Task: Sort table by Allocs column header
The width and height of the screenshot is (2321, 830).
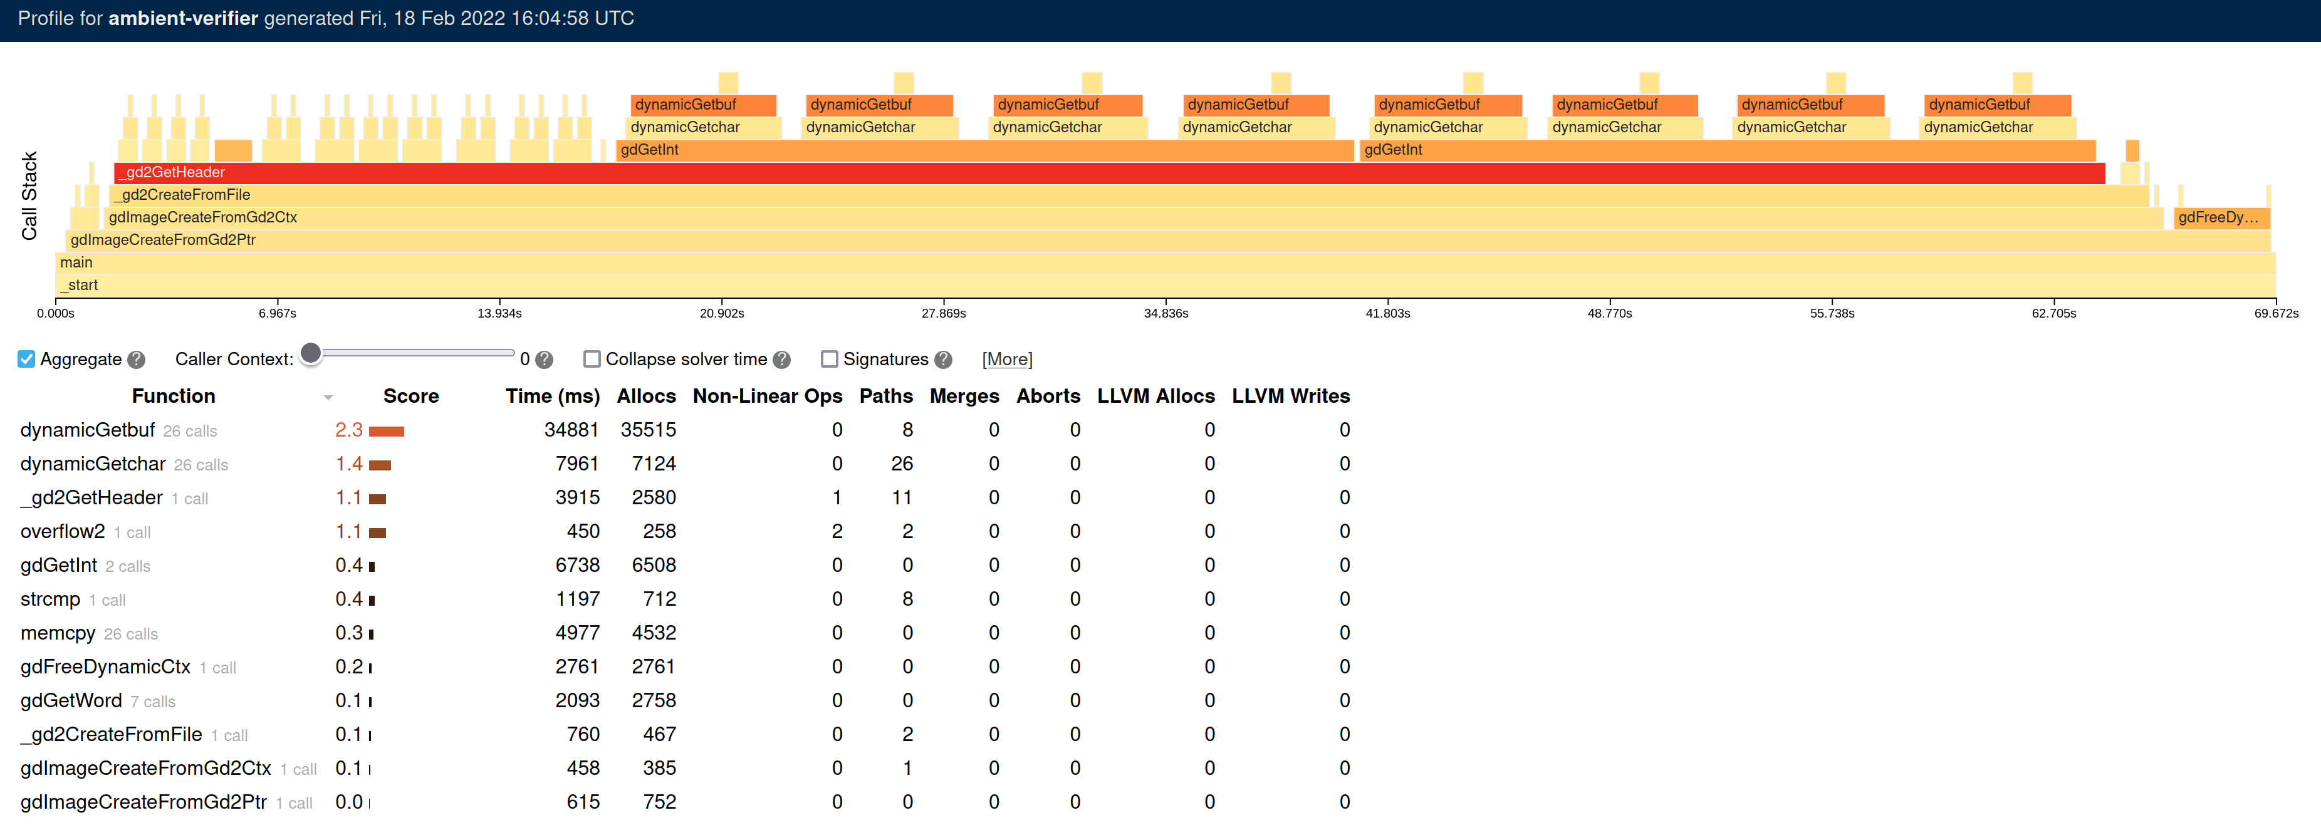Action: point(645,396)
